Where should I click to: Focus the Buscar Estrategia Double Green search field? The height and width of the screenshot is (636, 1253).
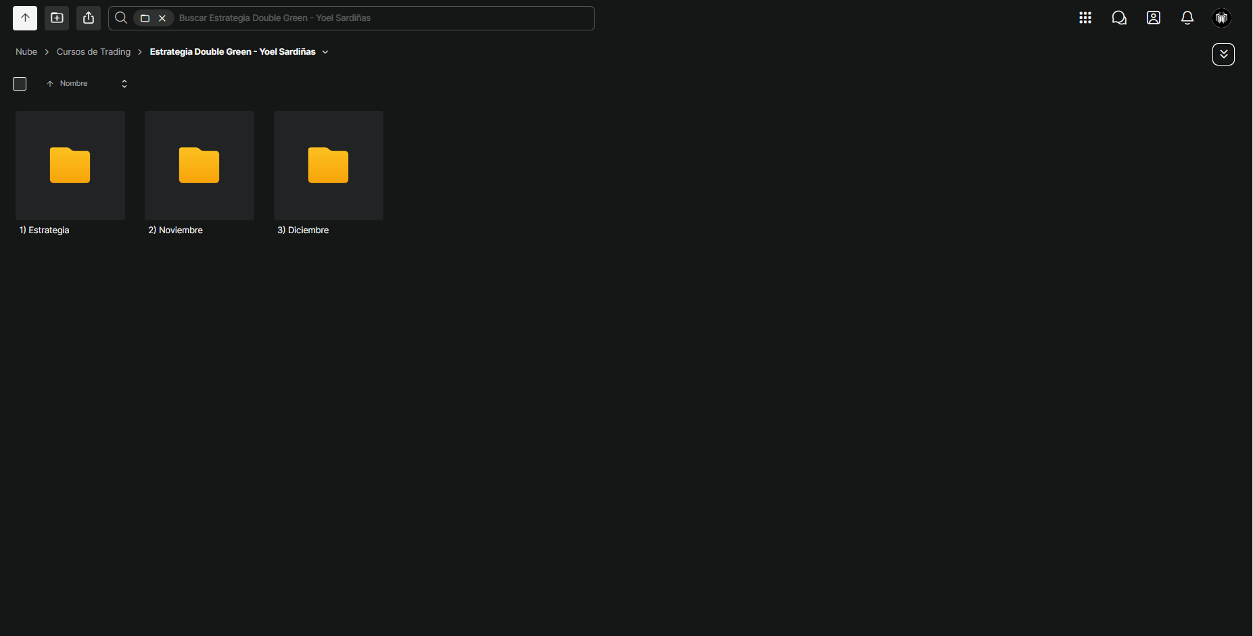point(384,18)
